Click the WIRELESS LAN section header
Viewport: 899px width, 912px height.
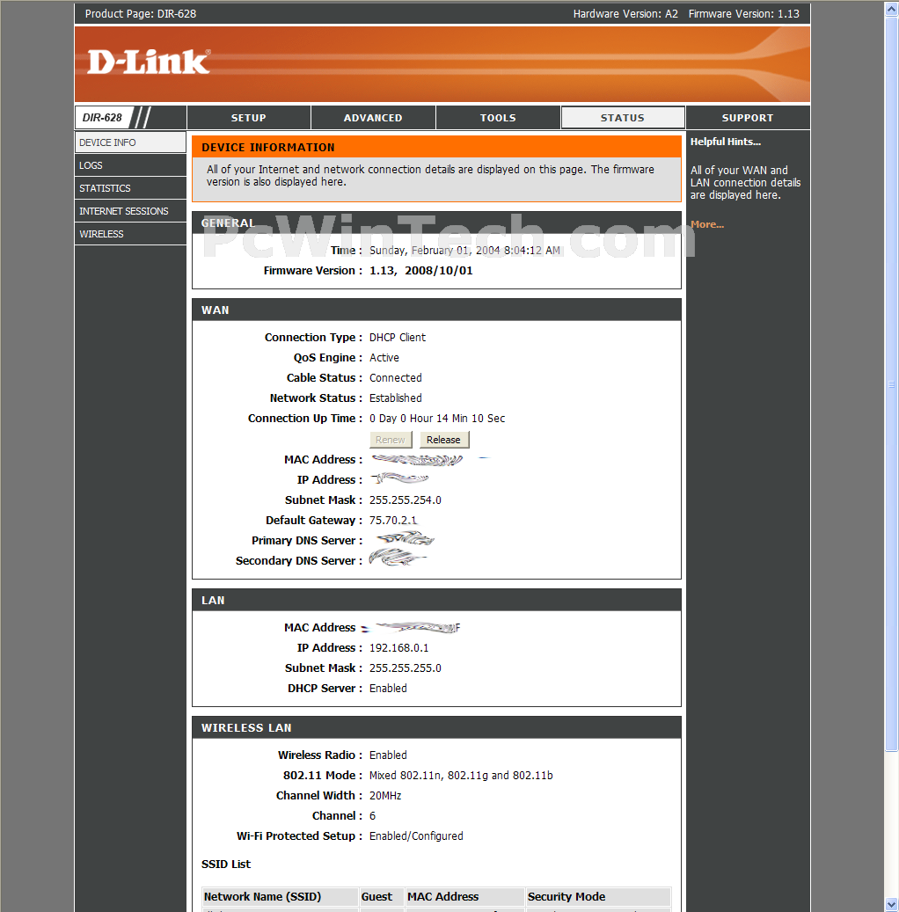click(436, 727)
